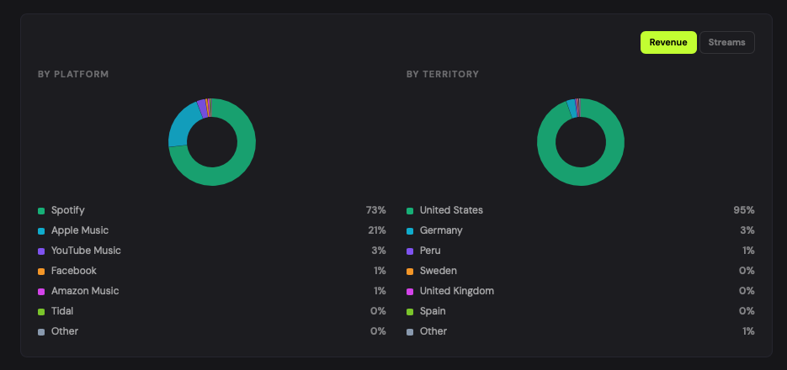The width and height of the screenshot is (787, 370).
Task: Click the YouTube Music purple swatch
Action: pyautogui.click(x=41, y=251)
